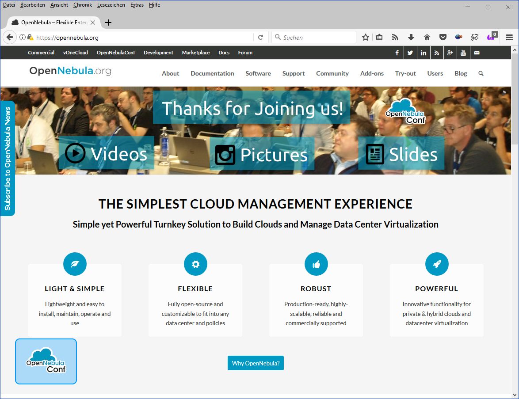Viewport: 519px width, 399px height.
Task: Bookmark this page with the star icon
Action: pos(366,38)
